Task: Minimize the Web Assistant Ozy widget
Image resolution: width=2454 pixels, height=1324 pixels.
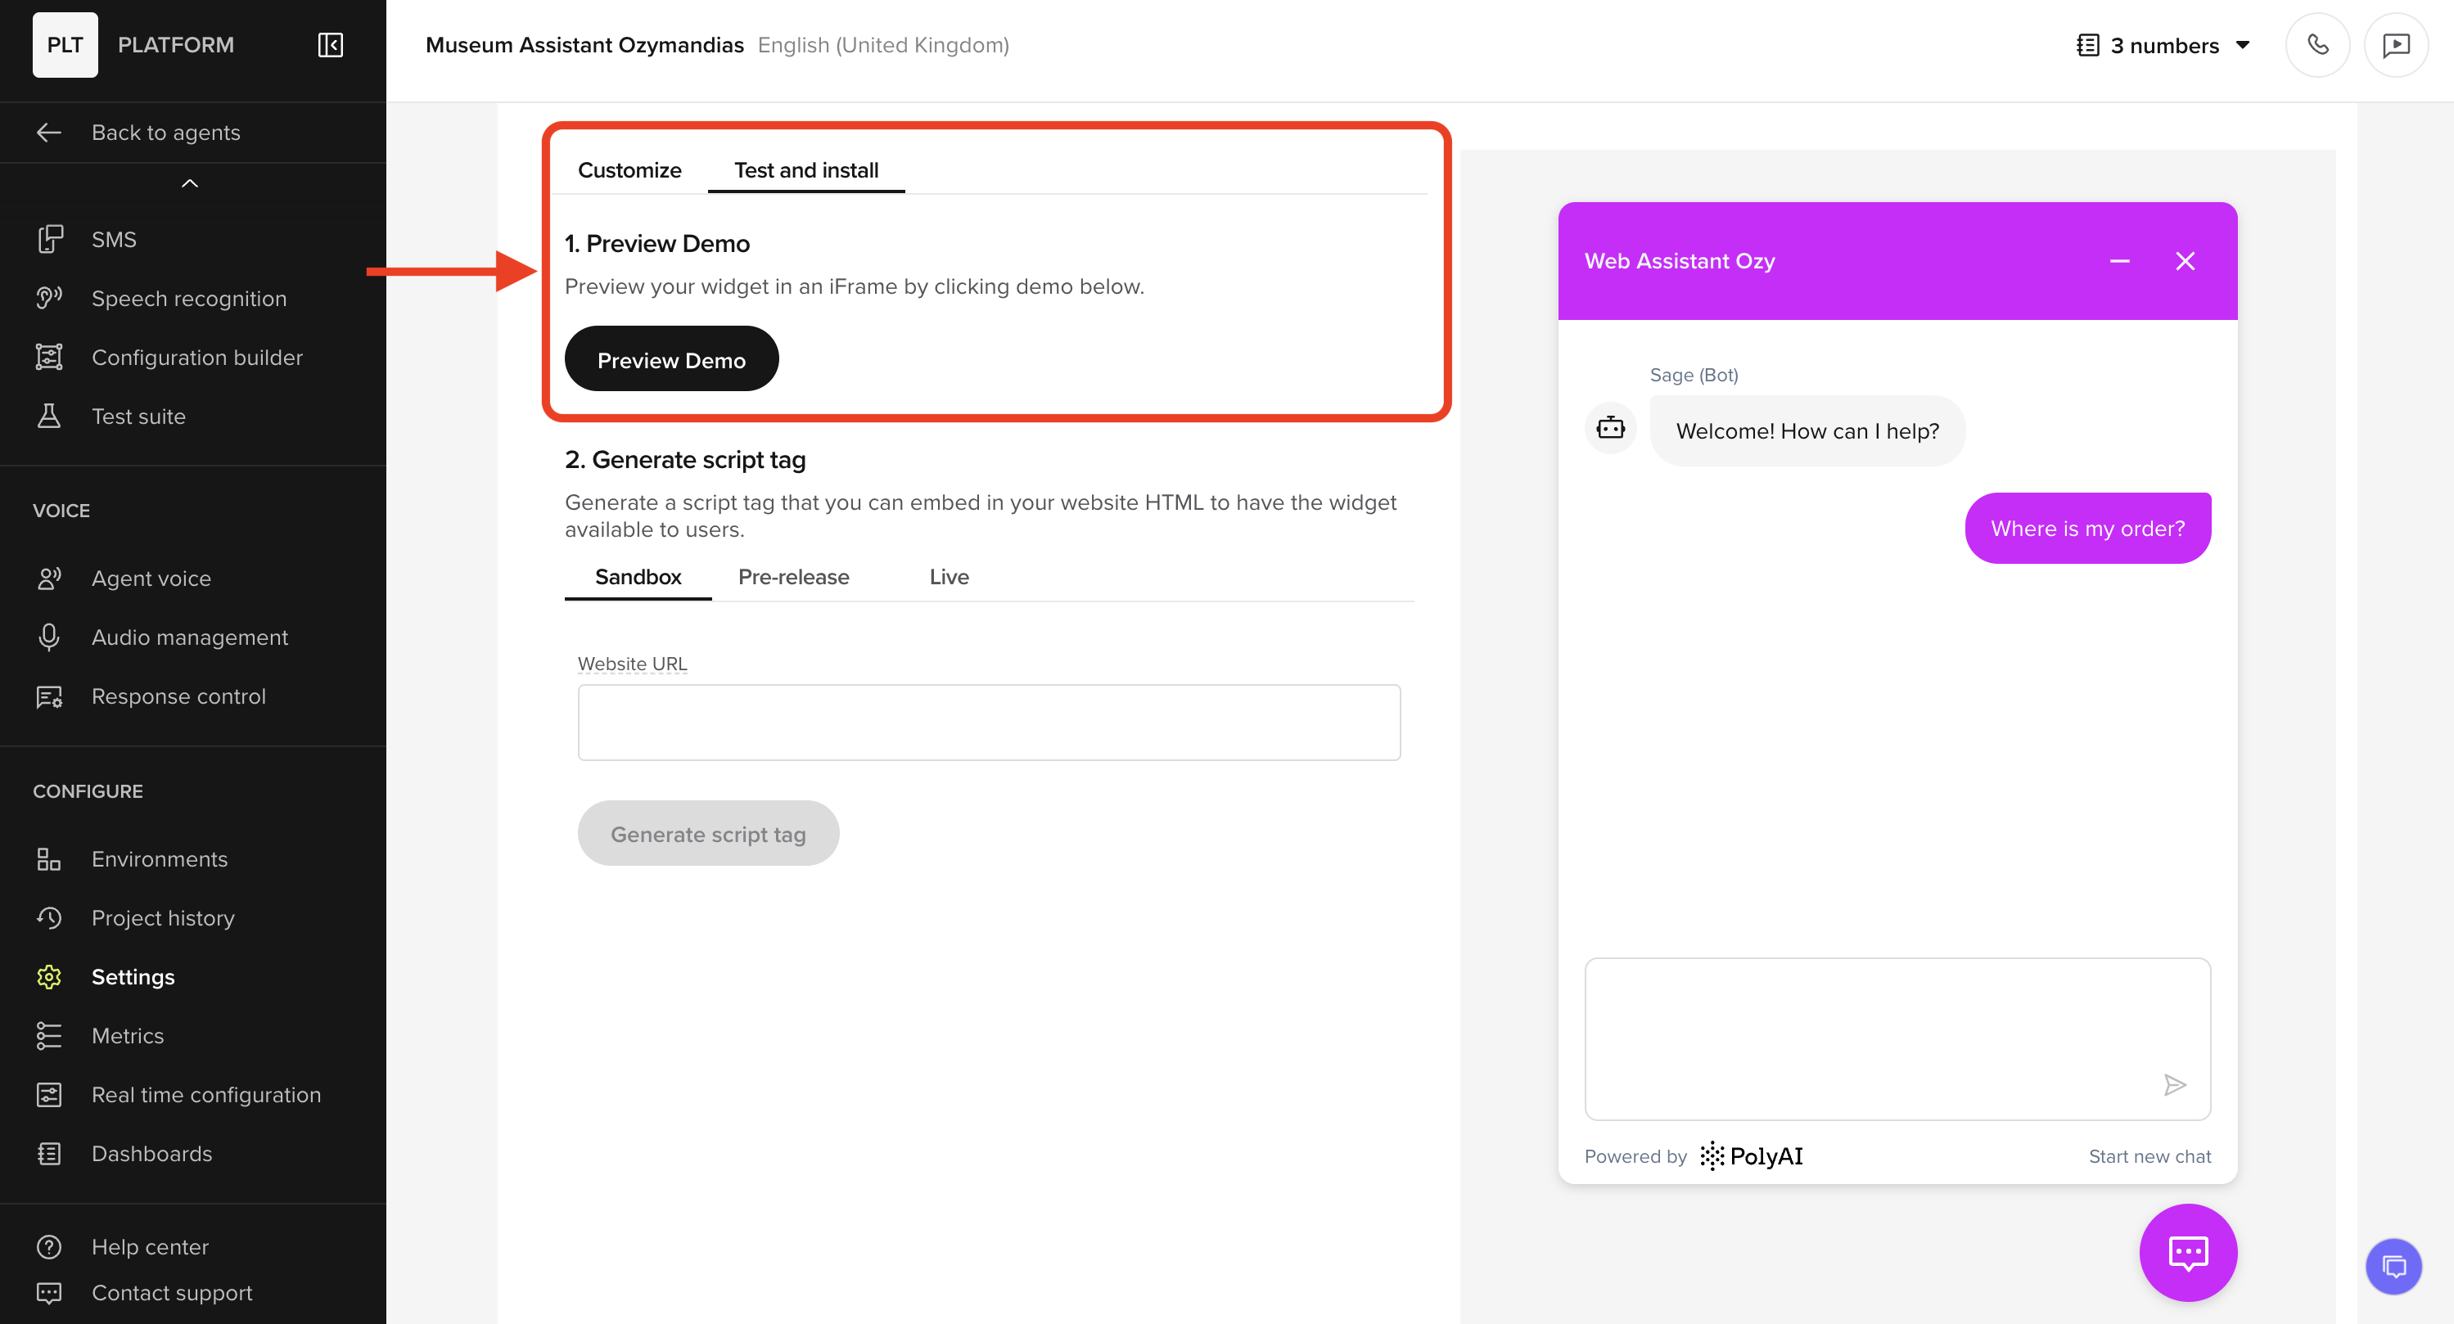Action: tap(2118, 261)
